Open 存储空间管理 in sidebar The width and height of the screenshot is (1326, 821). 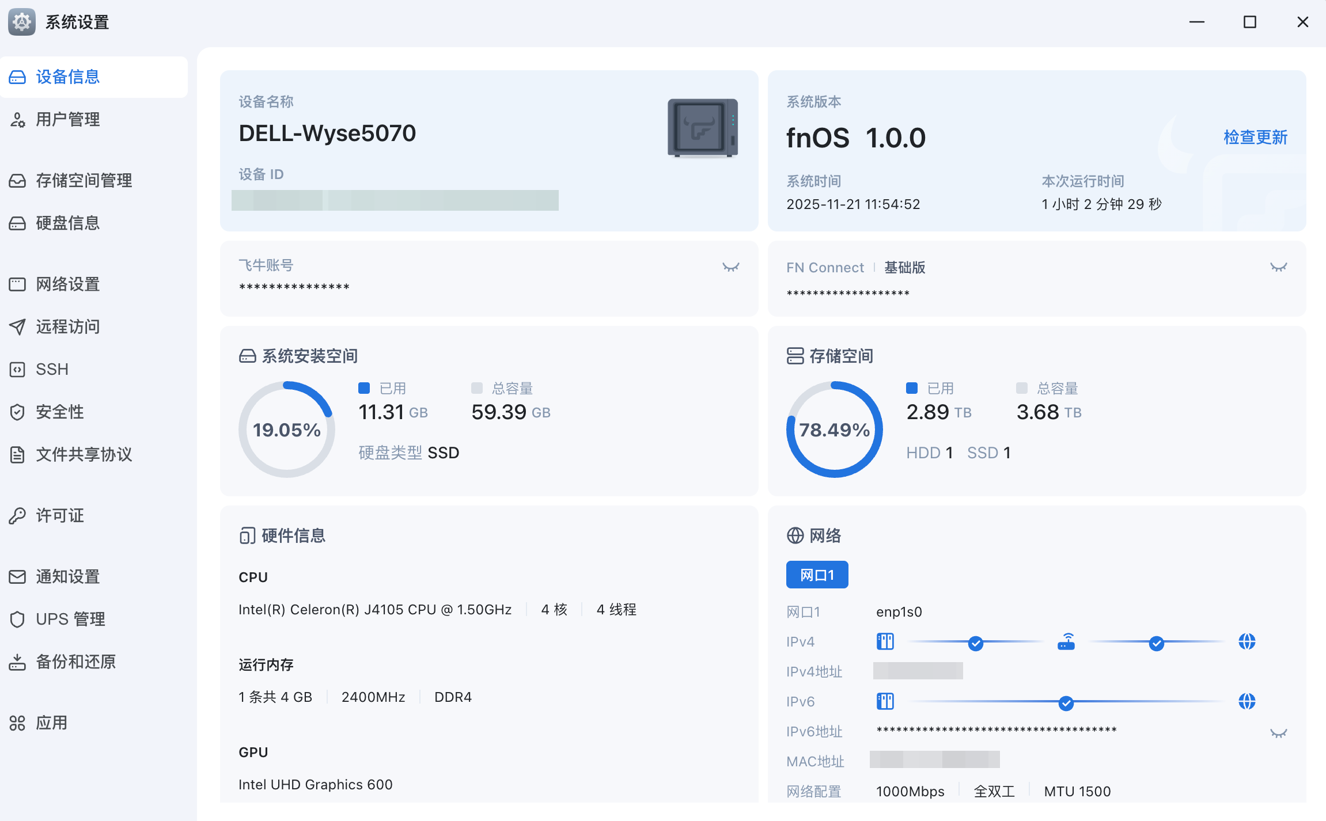[84, 181]
